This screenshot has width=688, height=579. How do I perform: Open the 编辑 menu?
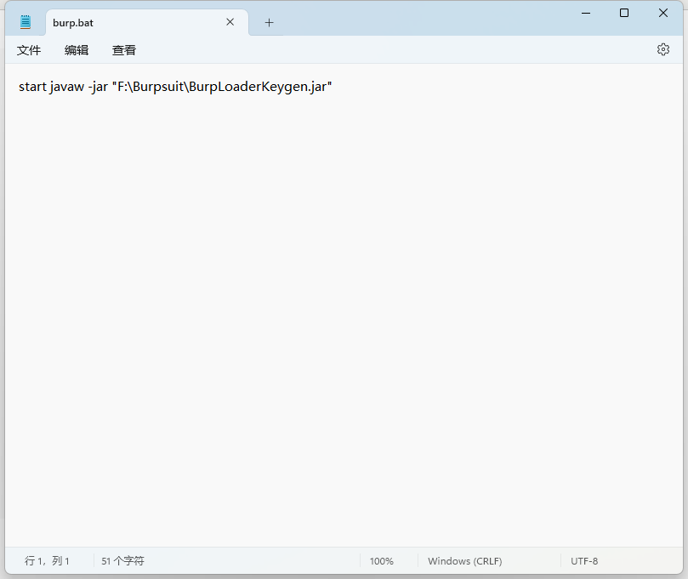pos(77,50)
